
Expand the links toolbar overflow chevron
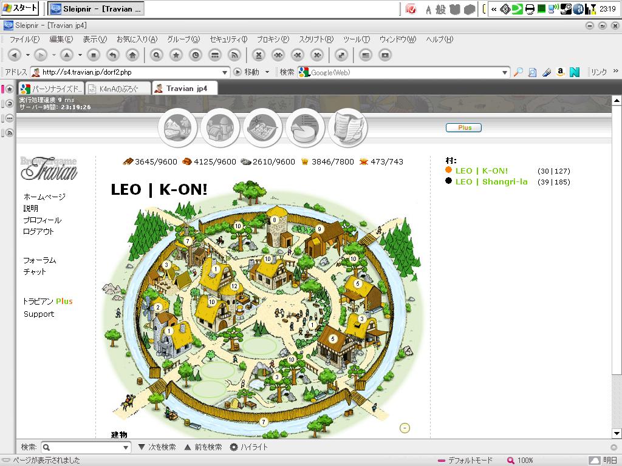pyautogui.click(x=616, y=71)
